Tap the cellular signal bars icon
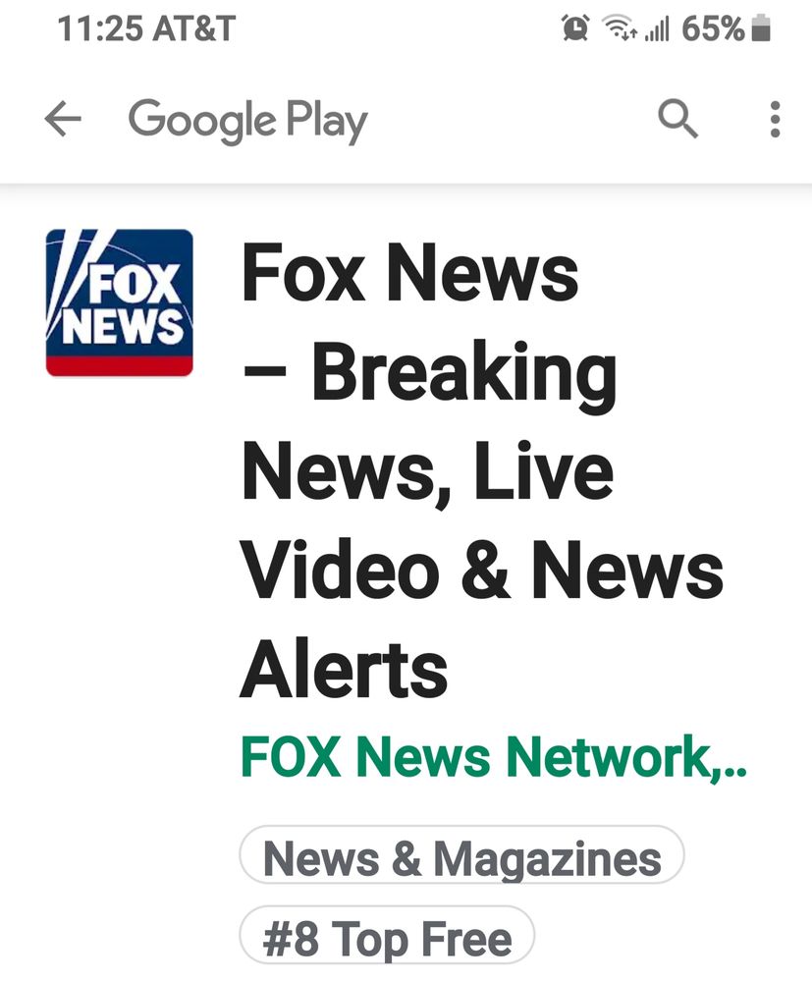Viewport: 812px width, 981px height. tap(657, 28)
